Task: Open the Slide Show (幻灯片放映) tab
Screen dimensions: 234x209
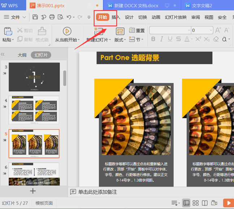Action: pyautogui.click(x=176, y=17)
